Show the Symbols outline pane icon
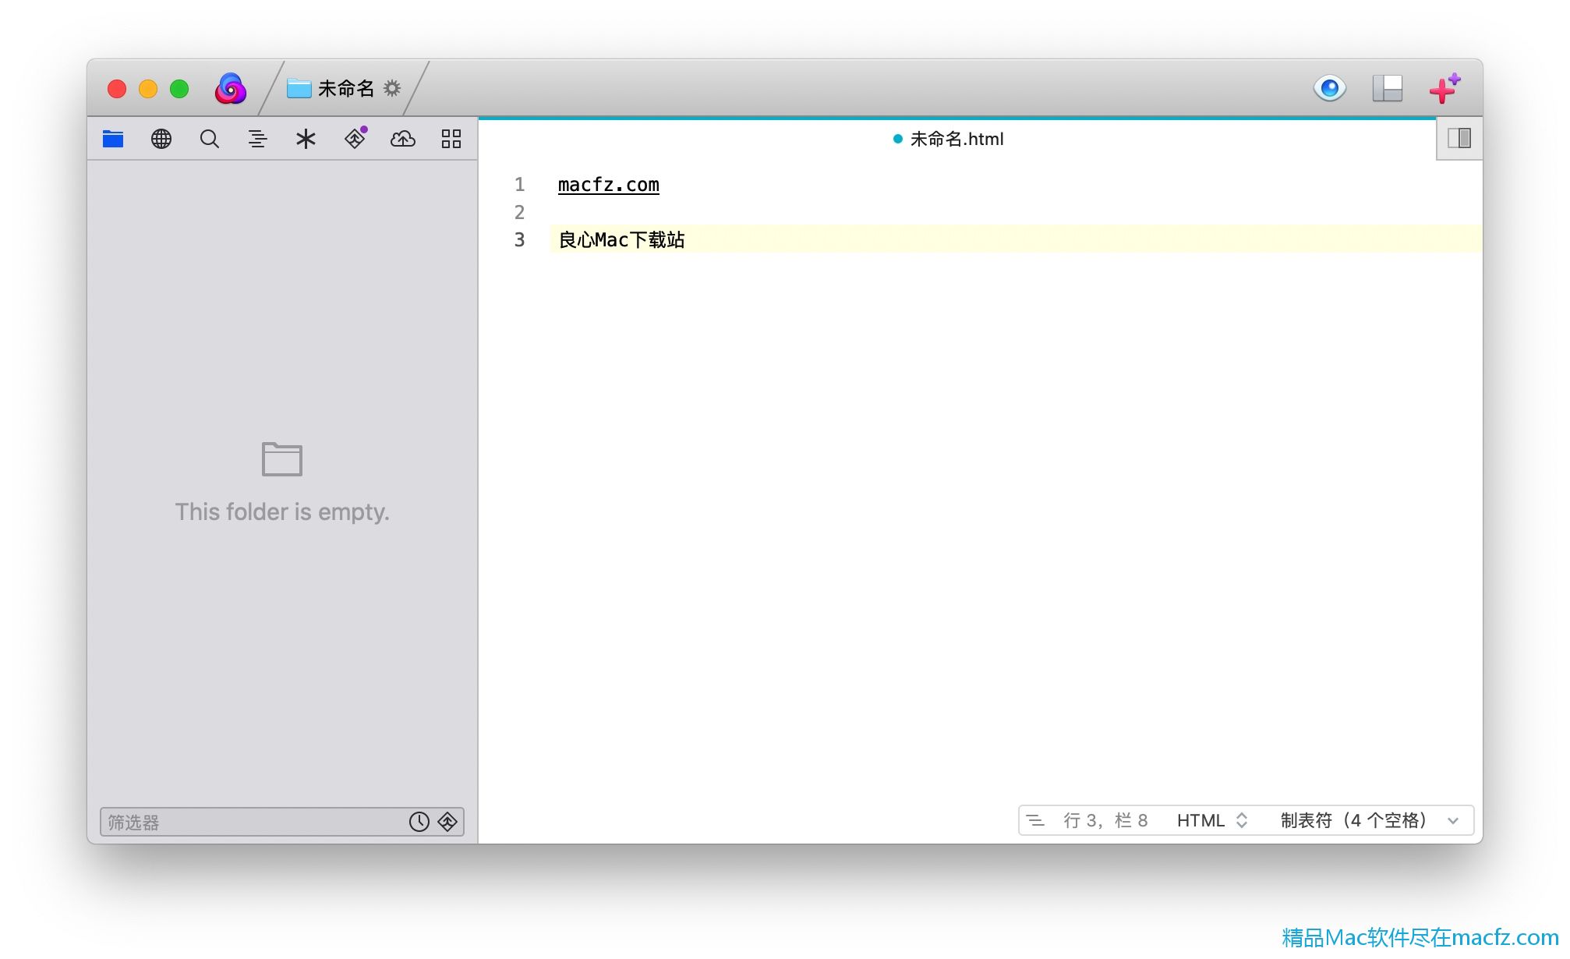Screen dimensions: 1570x959 257,140
